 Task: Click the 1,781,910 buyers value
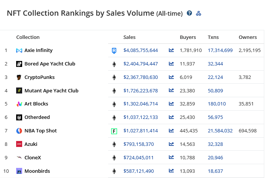pyautogui.click(x=191, y=50)
